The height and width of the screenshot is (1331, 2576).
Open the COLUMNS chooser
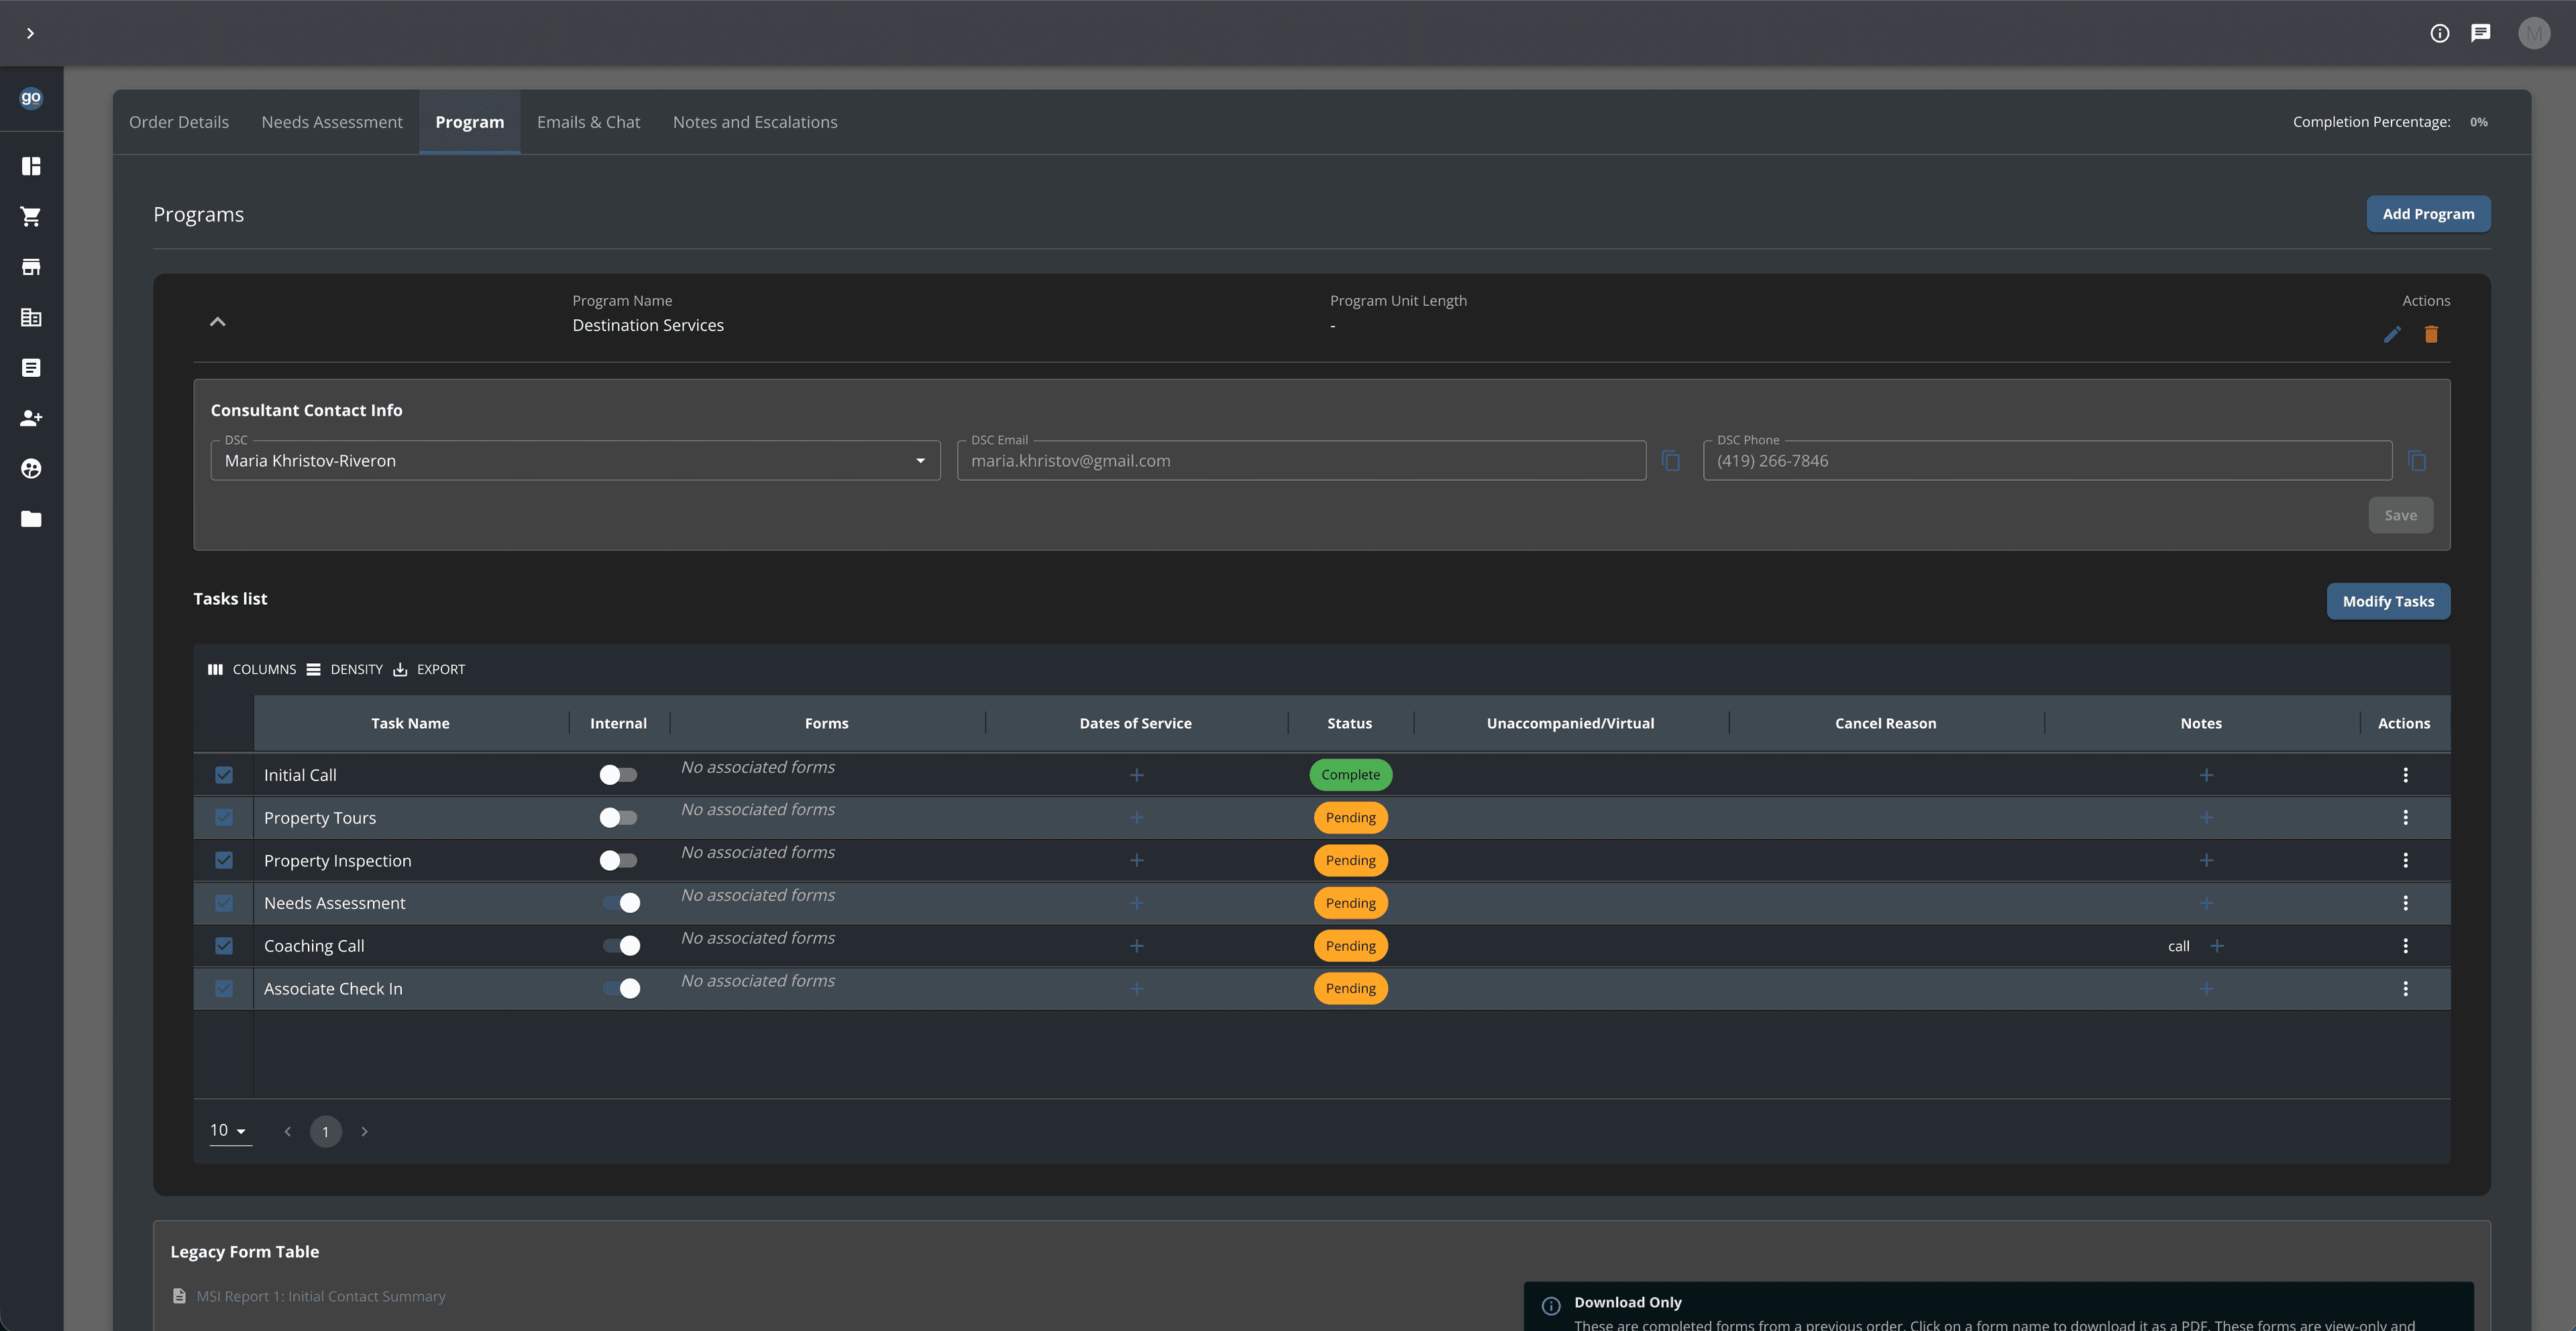(x=252, y=669)
